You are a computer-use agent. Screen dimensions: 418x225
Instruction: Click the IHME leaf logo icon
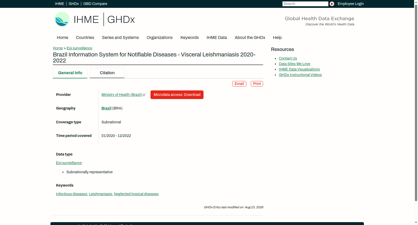[62, 19]
